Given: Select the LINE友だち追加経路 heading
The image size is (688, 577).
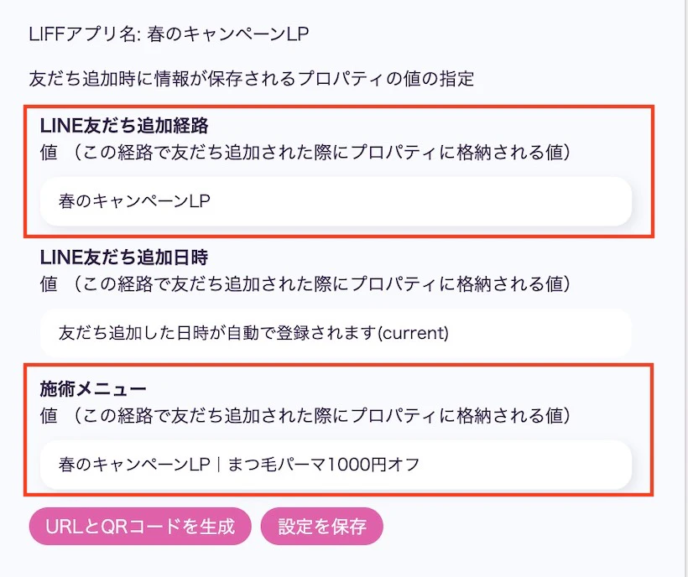Looking at the screenshot, I should pos(124,126).
